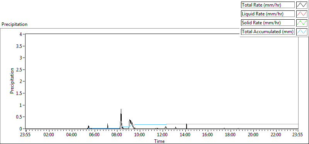309x144 pixels.
Task: Click the y-axis minimum value 0
Action: 21,129
